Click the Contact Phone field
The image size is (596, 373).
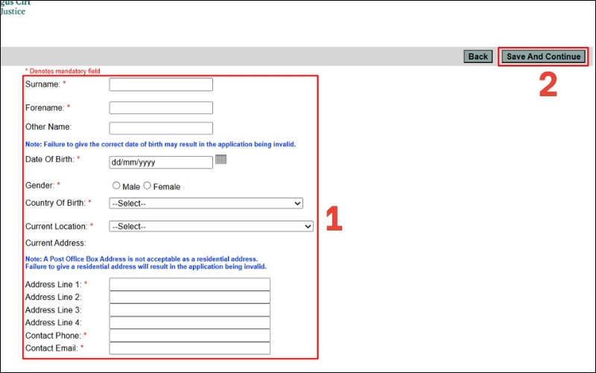pyautogui.click(x=189, y=335)
